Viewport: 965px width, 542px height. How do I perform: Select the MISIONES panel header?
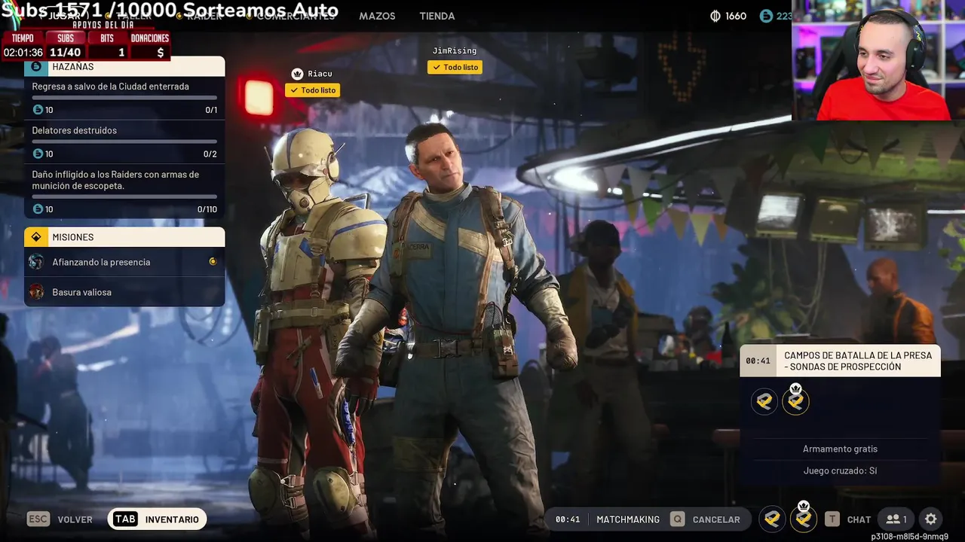point(124,237)
